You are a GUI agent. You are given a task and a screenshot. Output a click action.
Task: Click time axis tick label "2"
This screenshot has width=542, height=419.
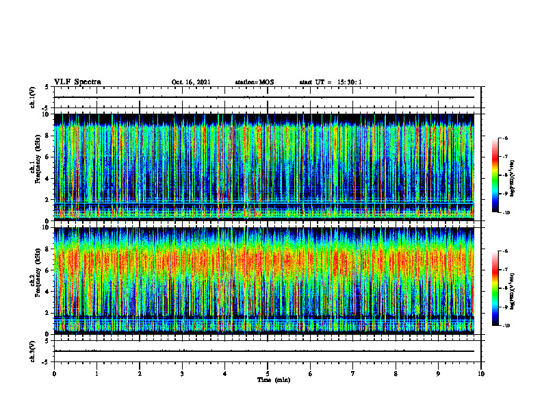click(140, 374)
